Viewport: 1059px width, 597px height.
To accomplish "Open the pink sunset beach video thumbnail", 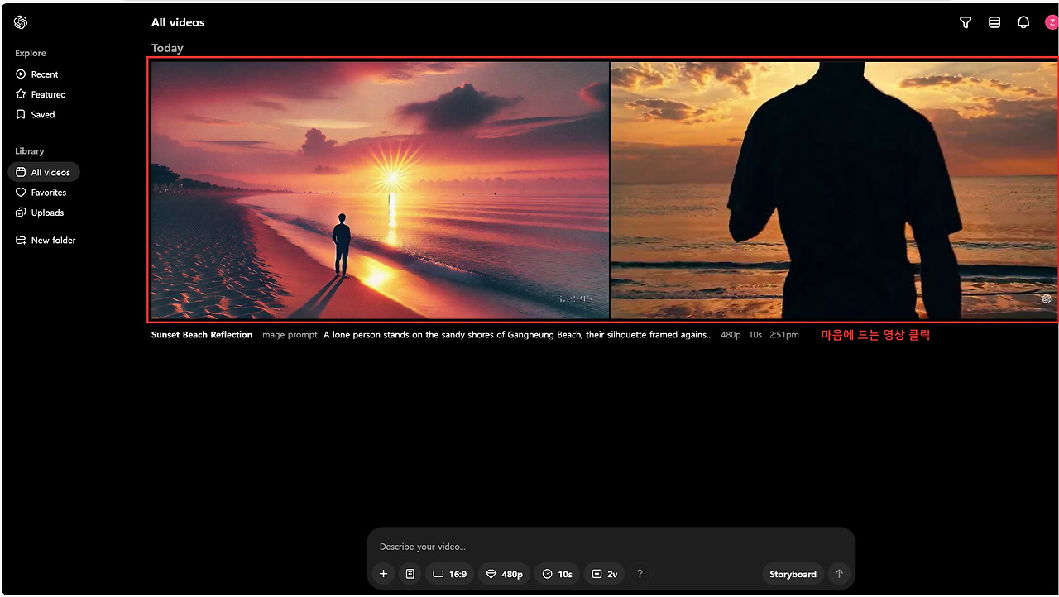I will click(380, 190).
